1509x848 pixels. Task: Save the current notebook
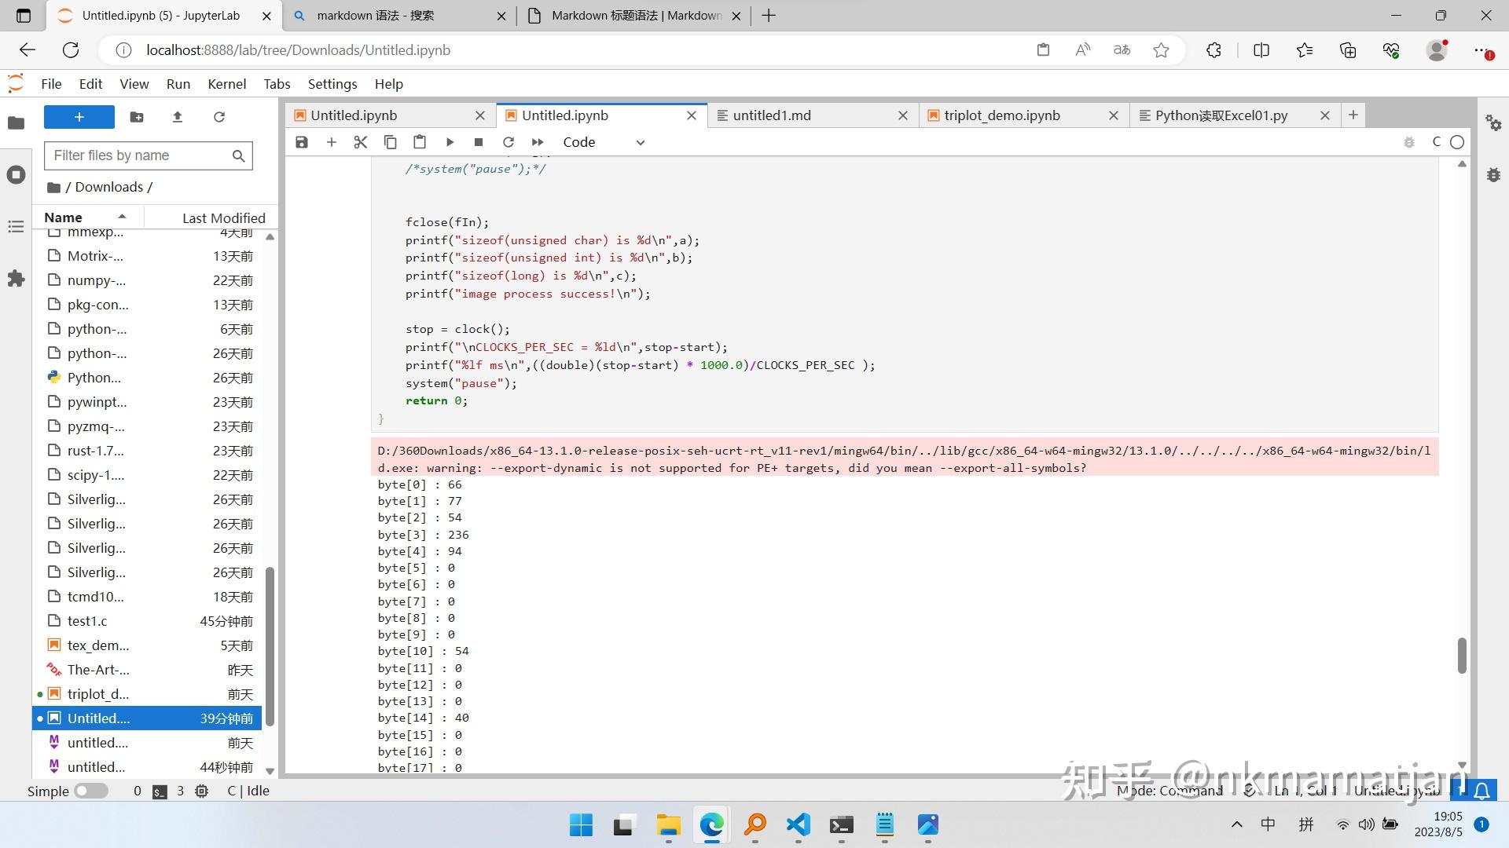pyautogui.click(x=301, y=142)
